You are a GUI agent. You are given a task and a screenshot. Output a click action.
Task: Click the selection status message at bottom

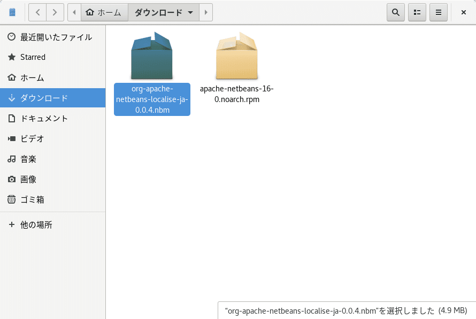346,310
